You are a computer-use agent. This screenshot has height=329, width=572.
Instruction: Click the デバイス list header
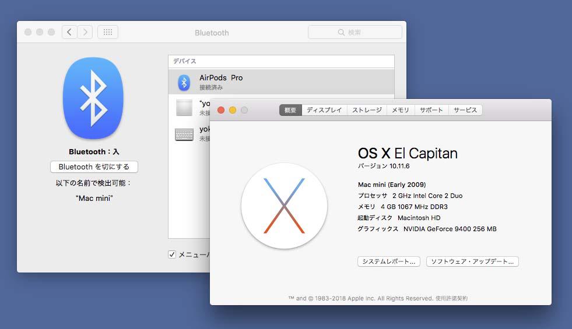(281, 62)
